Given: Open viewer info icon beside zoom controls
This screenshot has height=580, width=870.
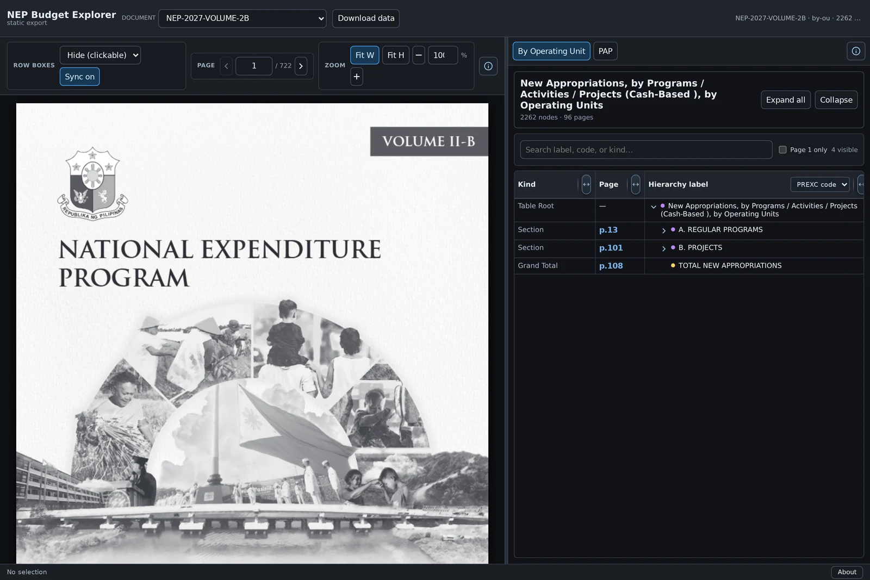Looking at the screenshot, I should coord(488,66).
